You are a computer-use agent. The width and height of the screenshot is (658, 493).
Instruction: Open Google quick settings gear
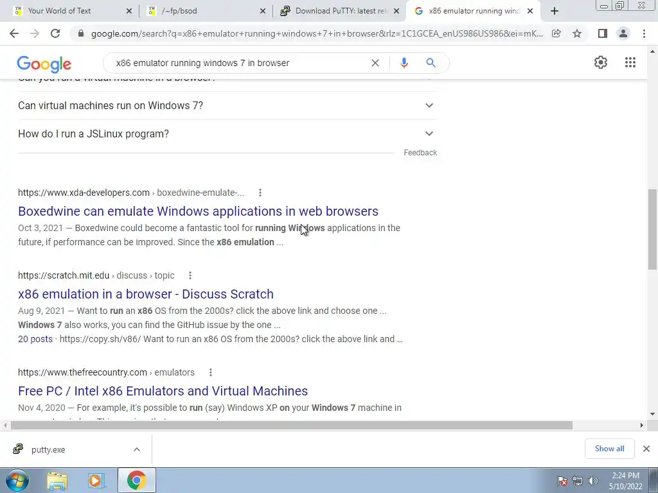[x=601, y=62]
